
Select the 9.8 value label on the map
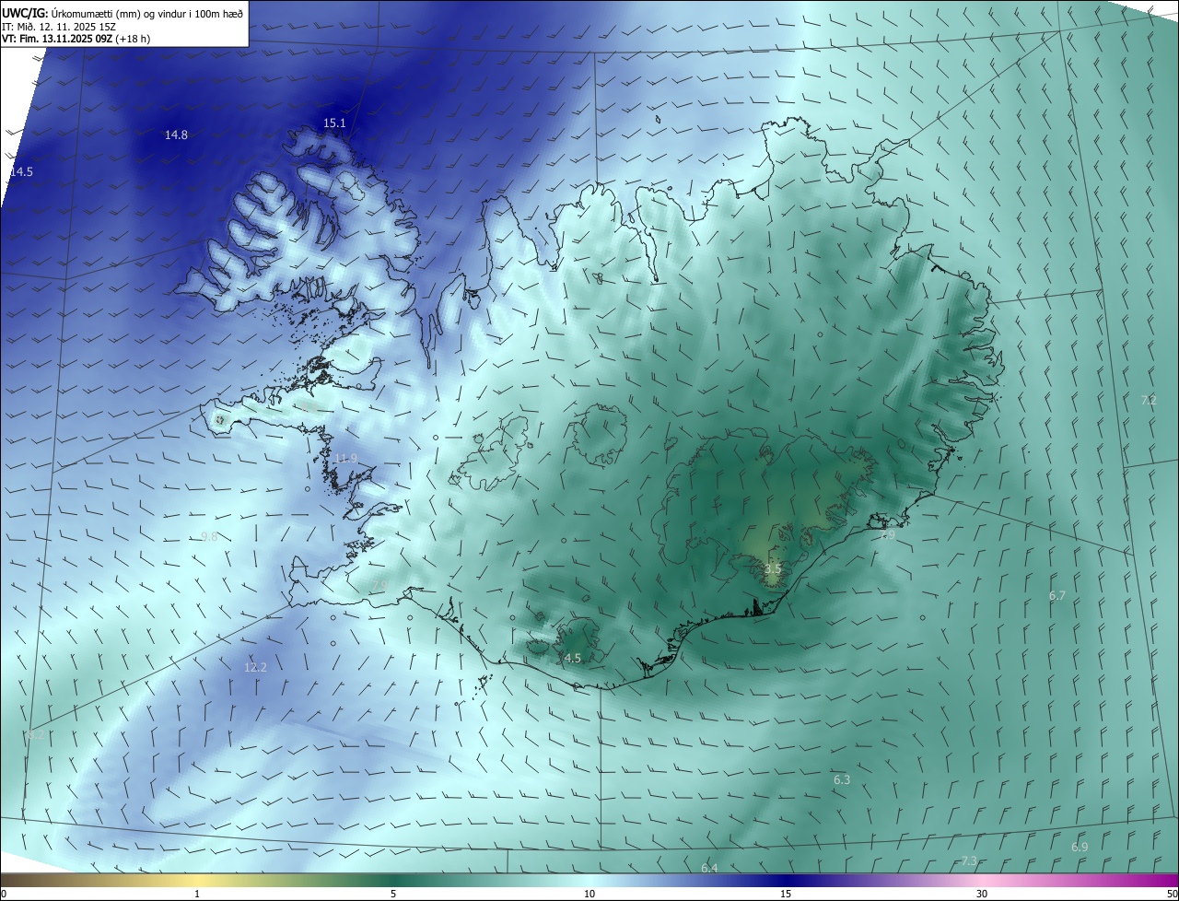(x=209, y=537)
